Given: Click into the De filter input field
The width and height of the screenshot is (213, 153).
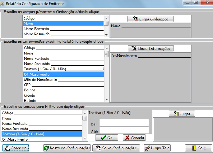Looking at the screenshot, I should [124, 123].
